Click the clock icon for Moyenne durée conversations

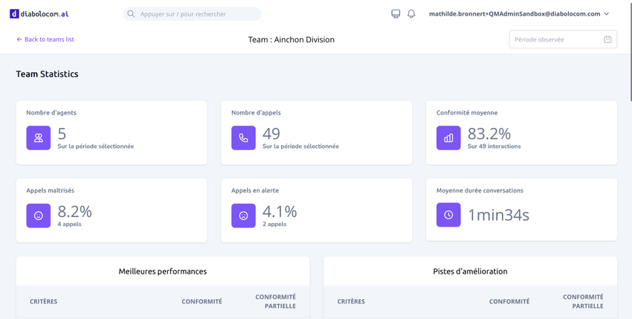click(448, 215)
